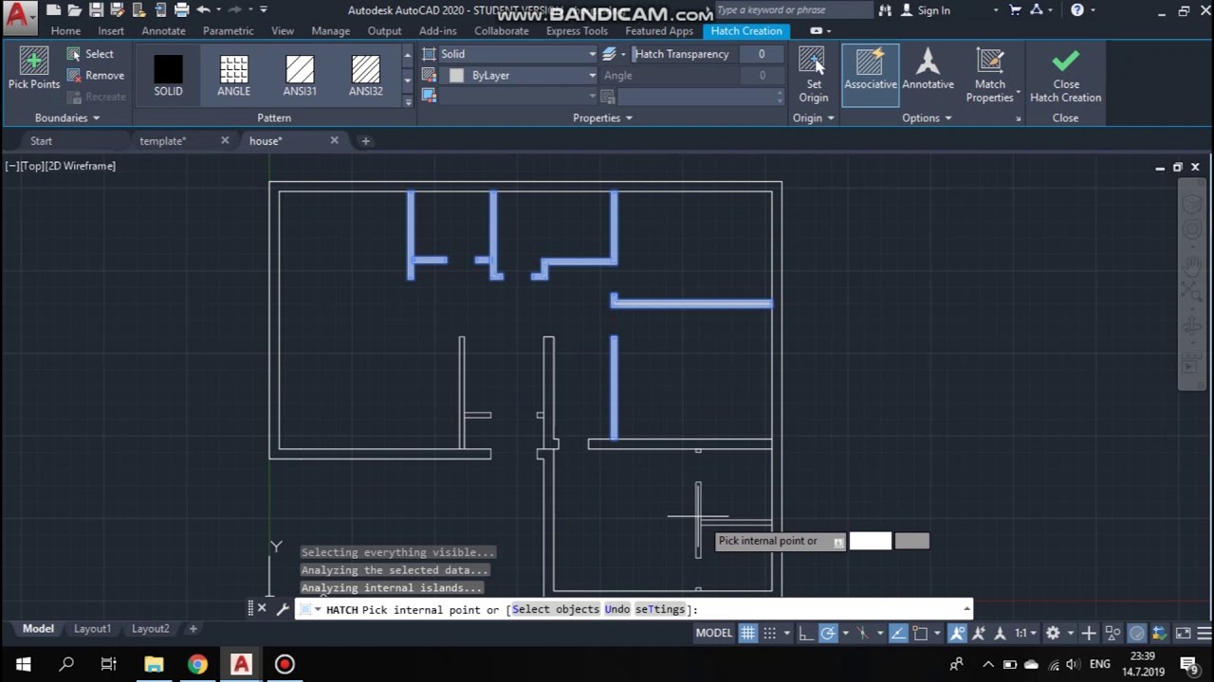
Task: Click the [2D Wireframe] visual style control
Action: point(81,166)
